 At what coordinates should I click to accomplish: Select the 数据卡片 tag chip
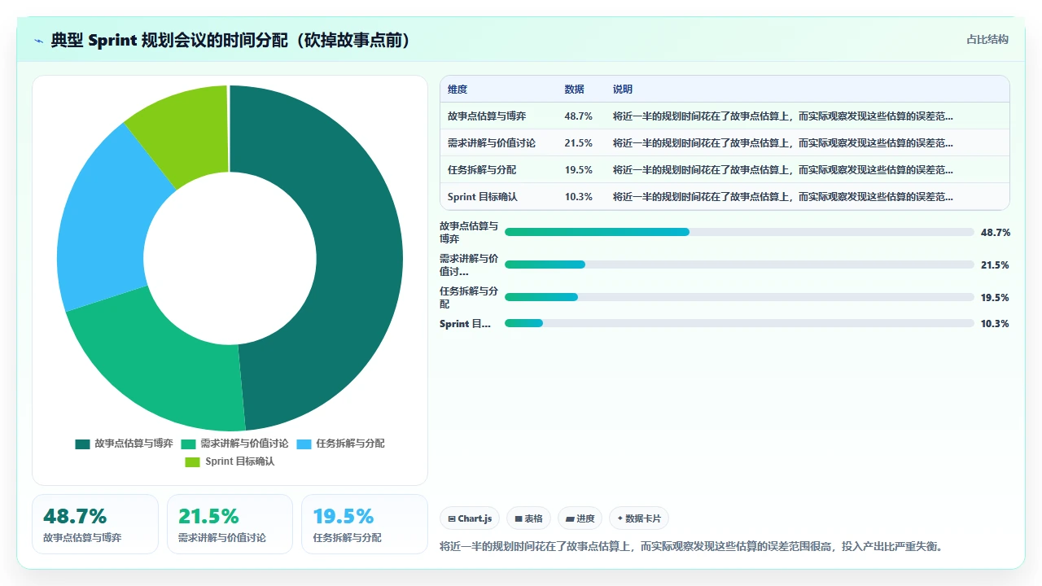coord(639,518)
